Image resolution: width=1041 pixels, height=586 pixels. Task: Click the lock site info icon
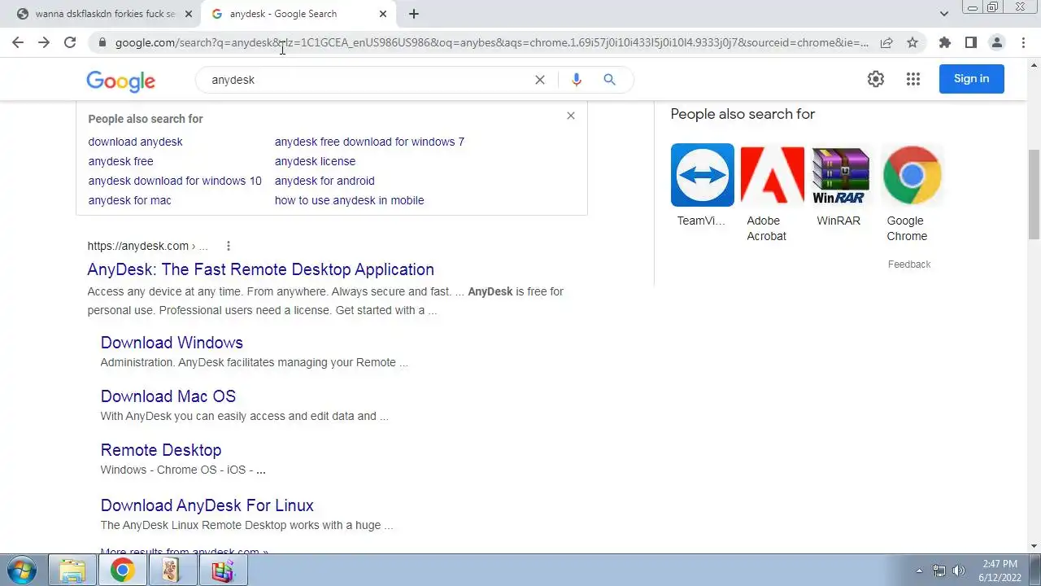pos(102,42)
